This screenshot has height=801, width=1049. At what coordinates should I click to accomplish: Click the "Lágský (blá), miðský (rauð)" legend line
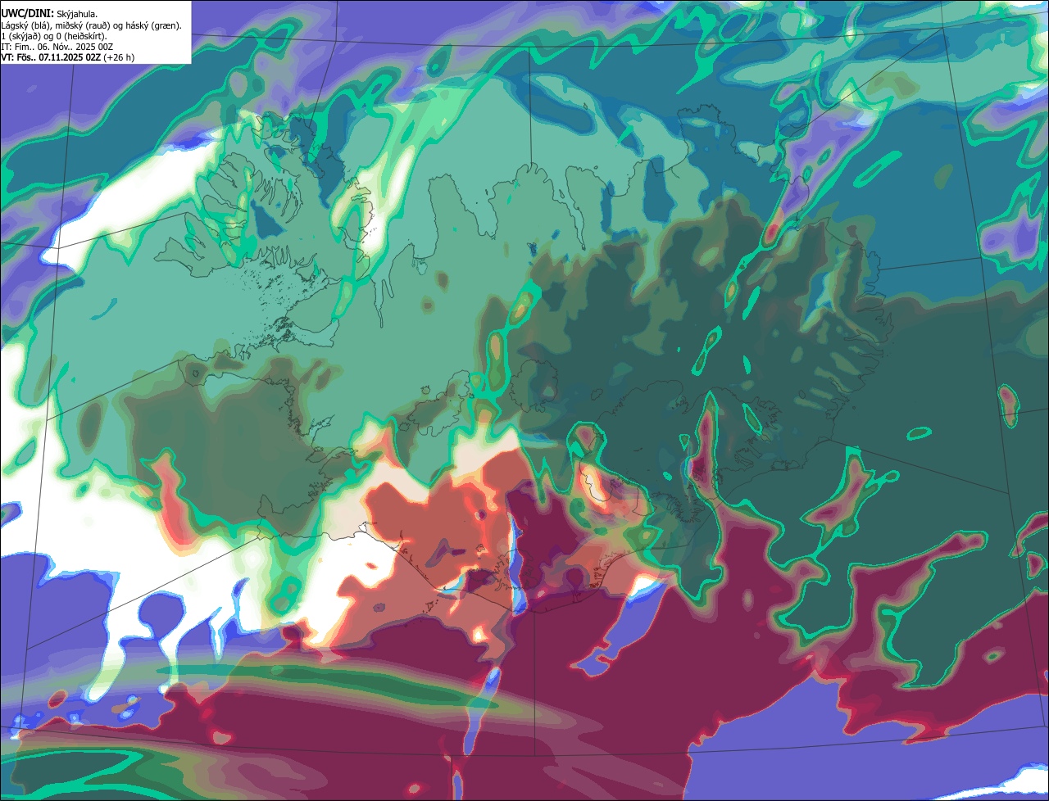tap(92, 25)
